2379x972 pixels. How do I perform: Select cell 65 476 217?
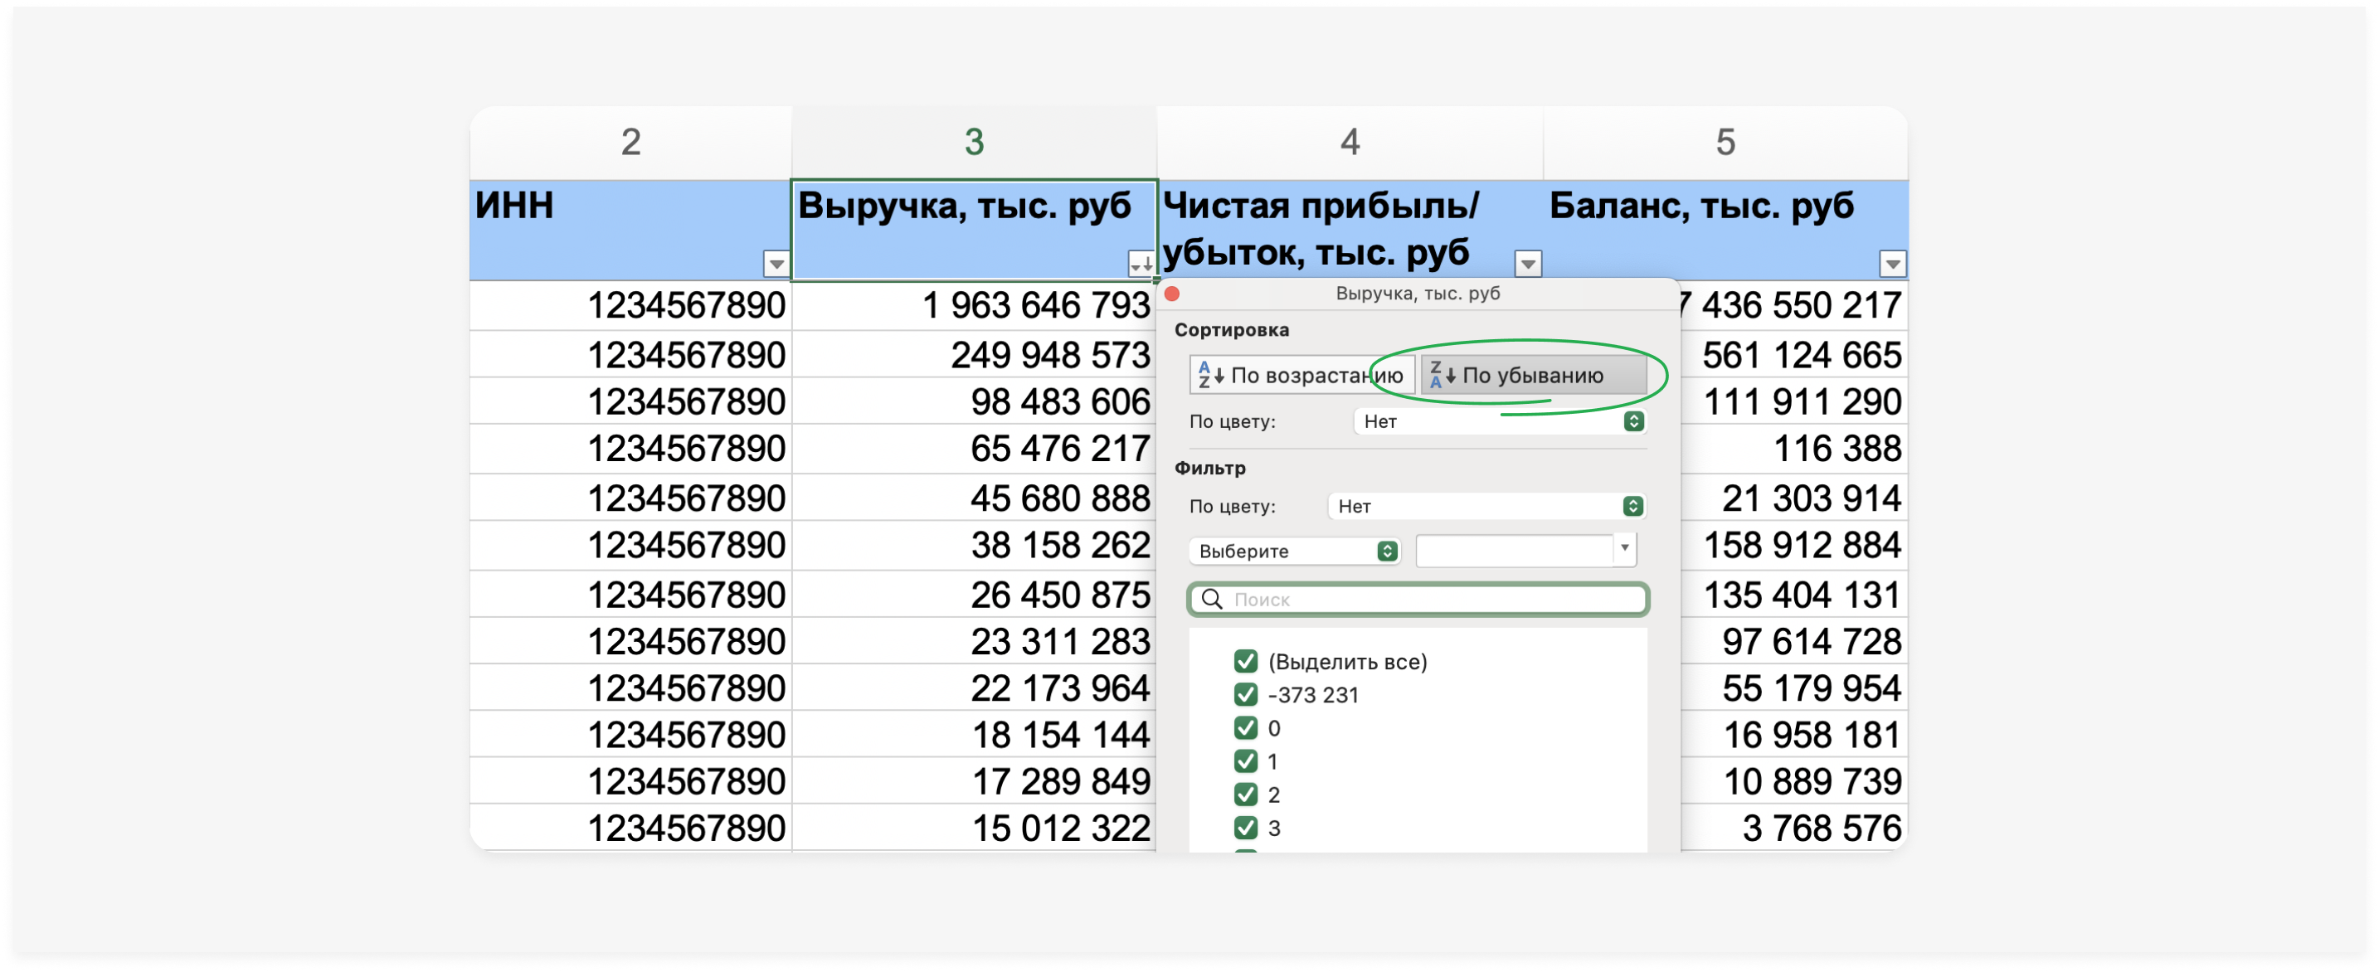(975, 449)
